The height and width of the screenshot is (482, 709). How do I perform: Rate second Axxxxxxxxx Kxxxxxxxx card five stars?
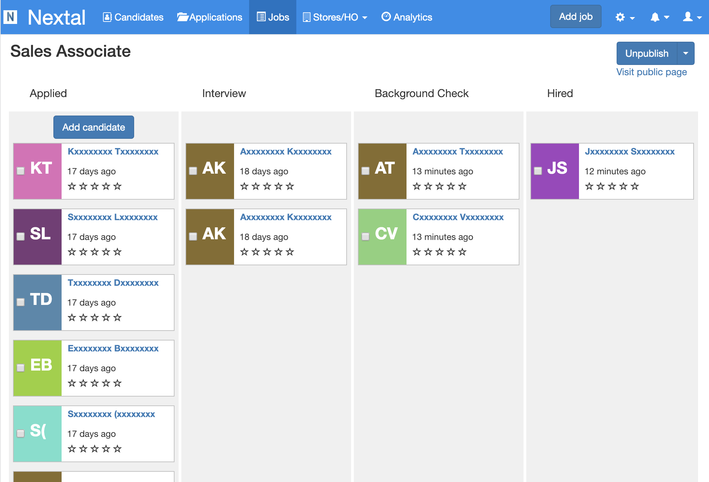(290, 252)
